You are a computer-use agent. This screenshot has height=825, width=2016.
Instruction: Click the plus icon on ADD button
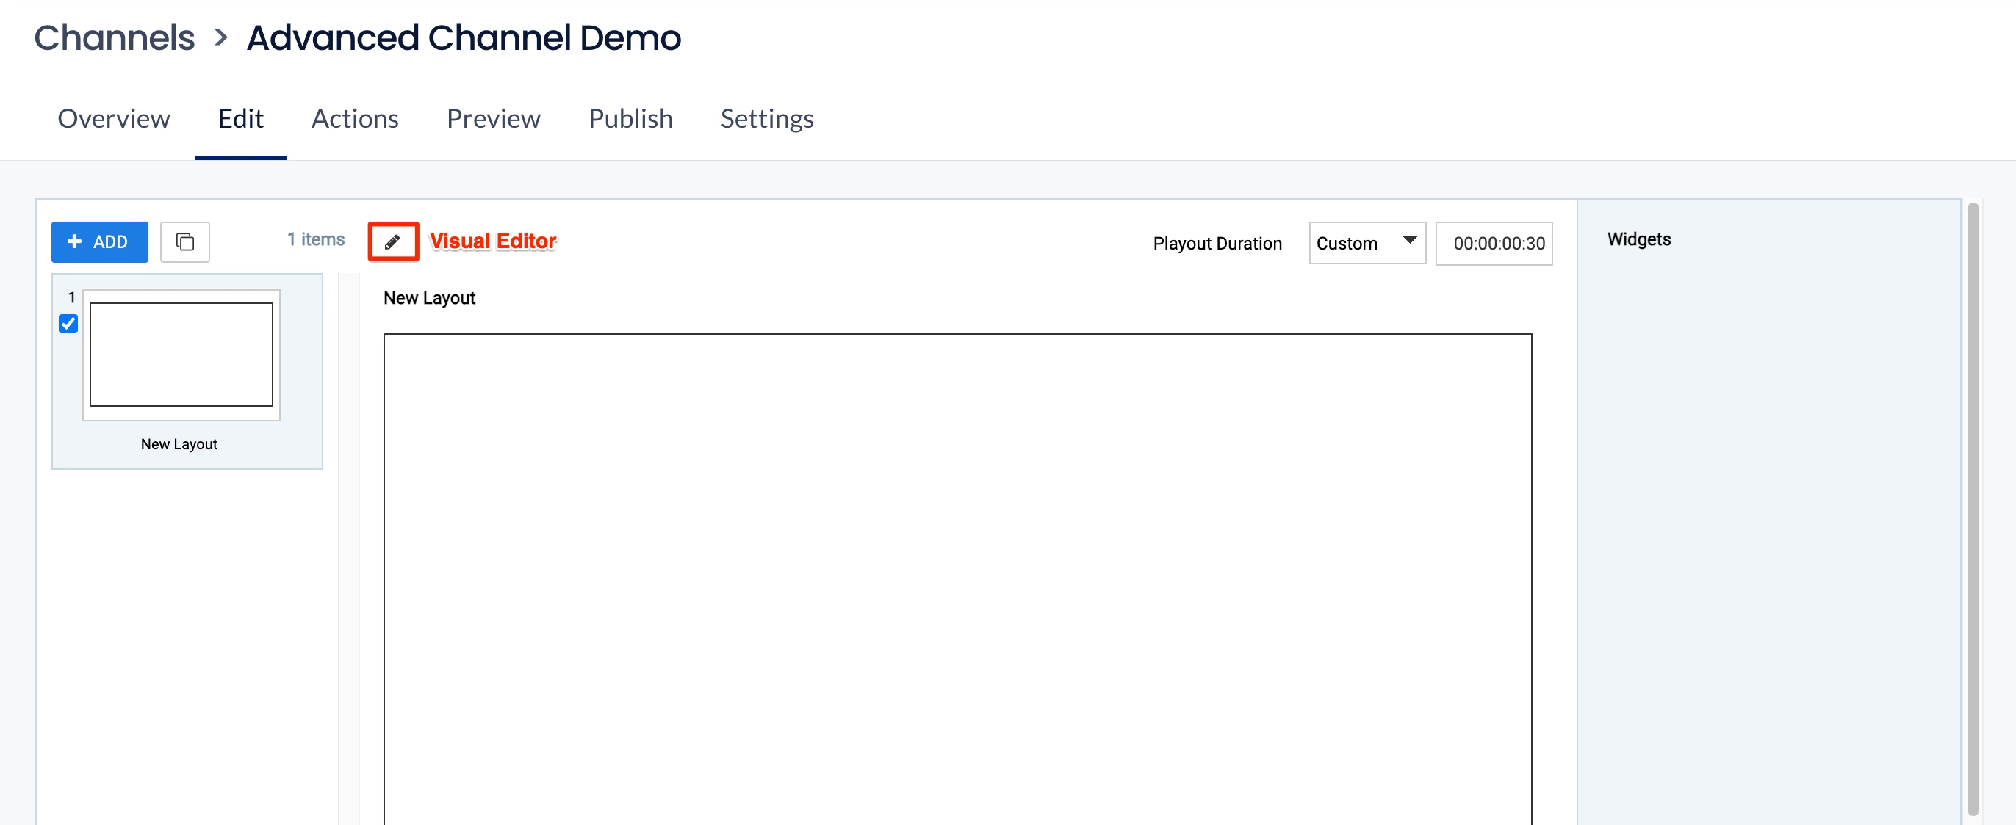[x=75, y=241]
